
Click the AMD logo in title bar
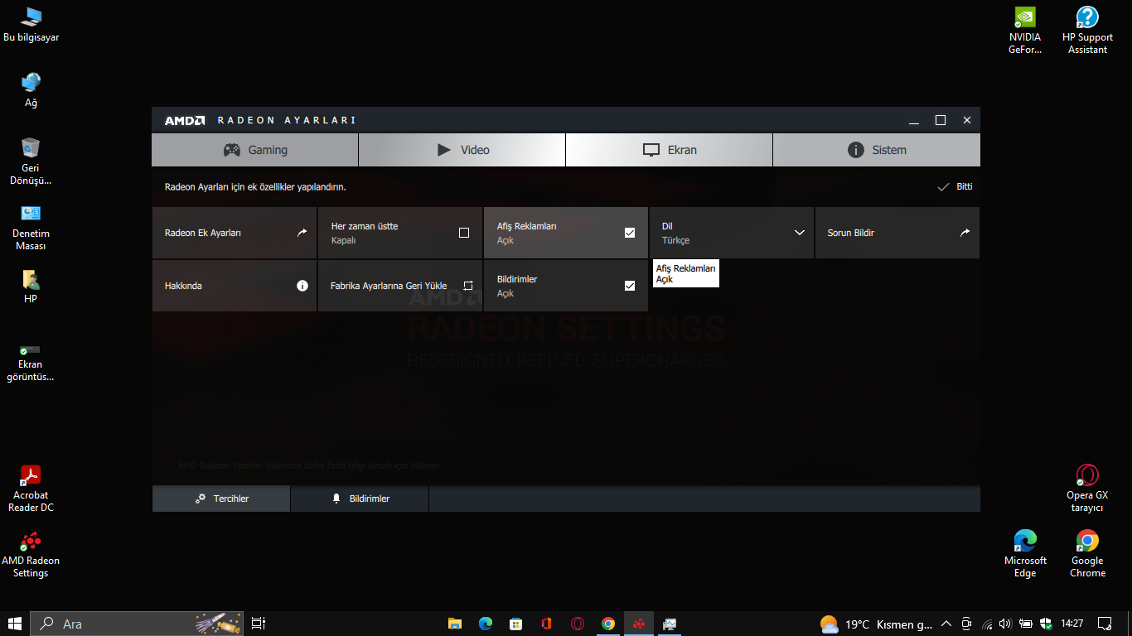[184, 120]
